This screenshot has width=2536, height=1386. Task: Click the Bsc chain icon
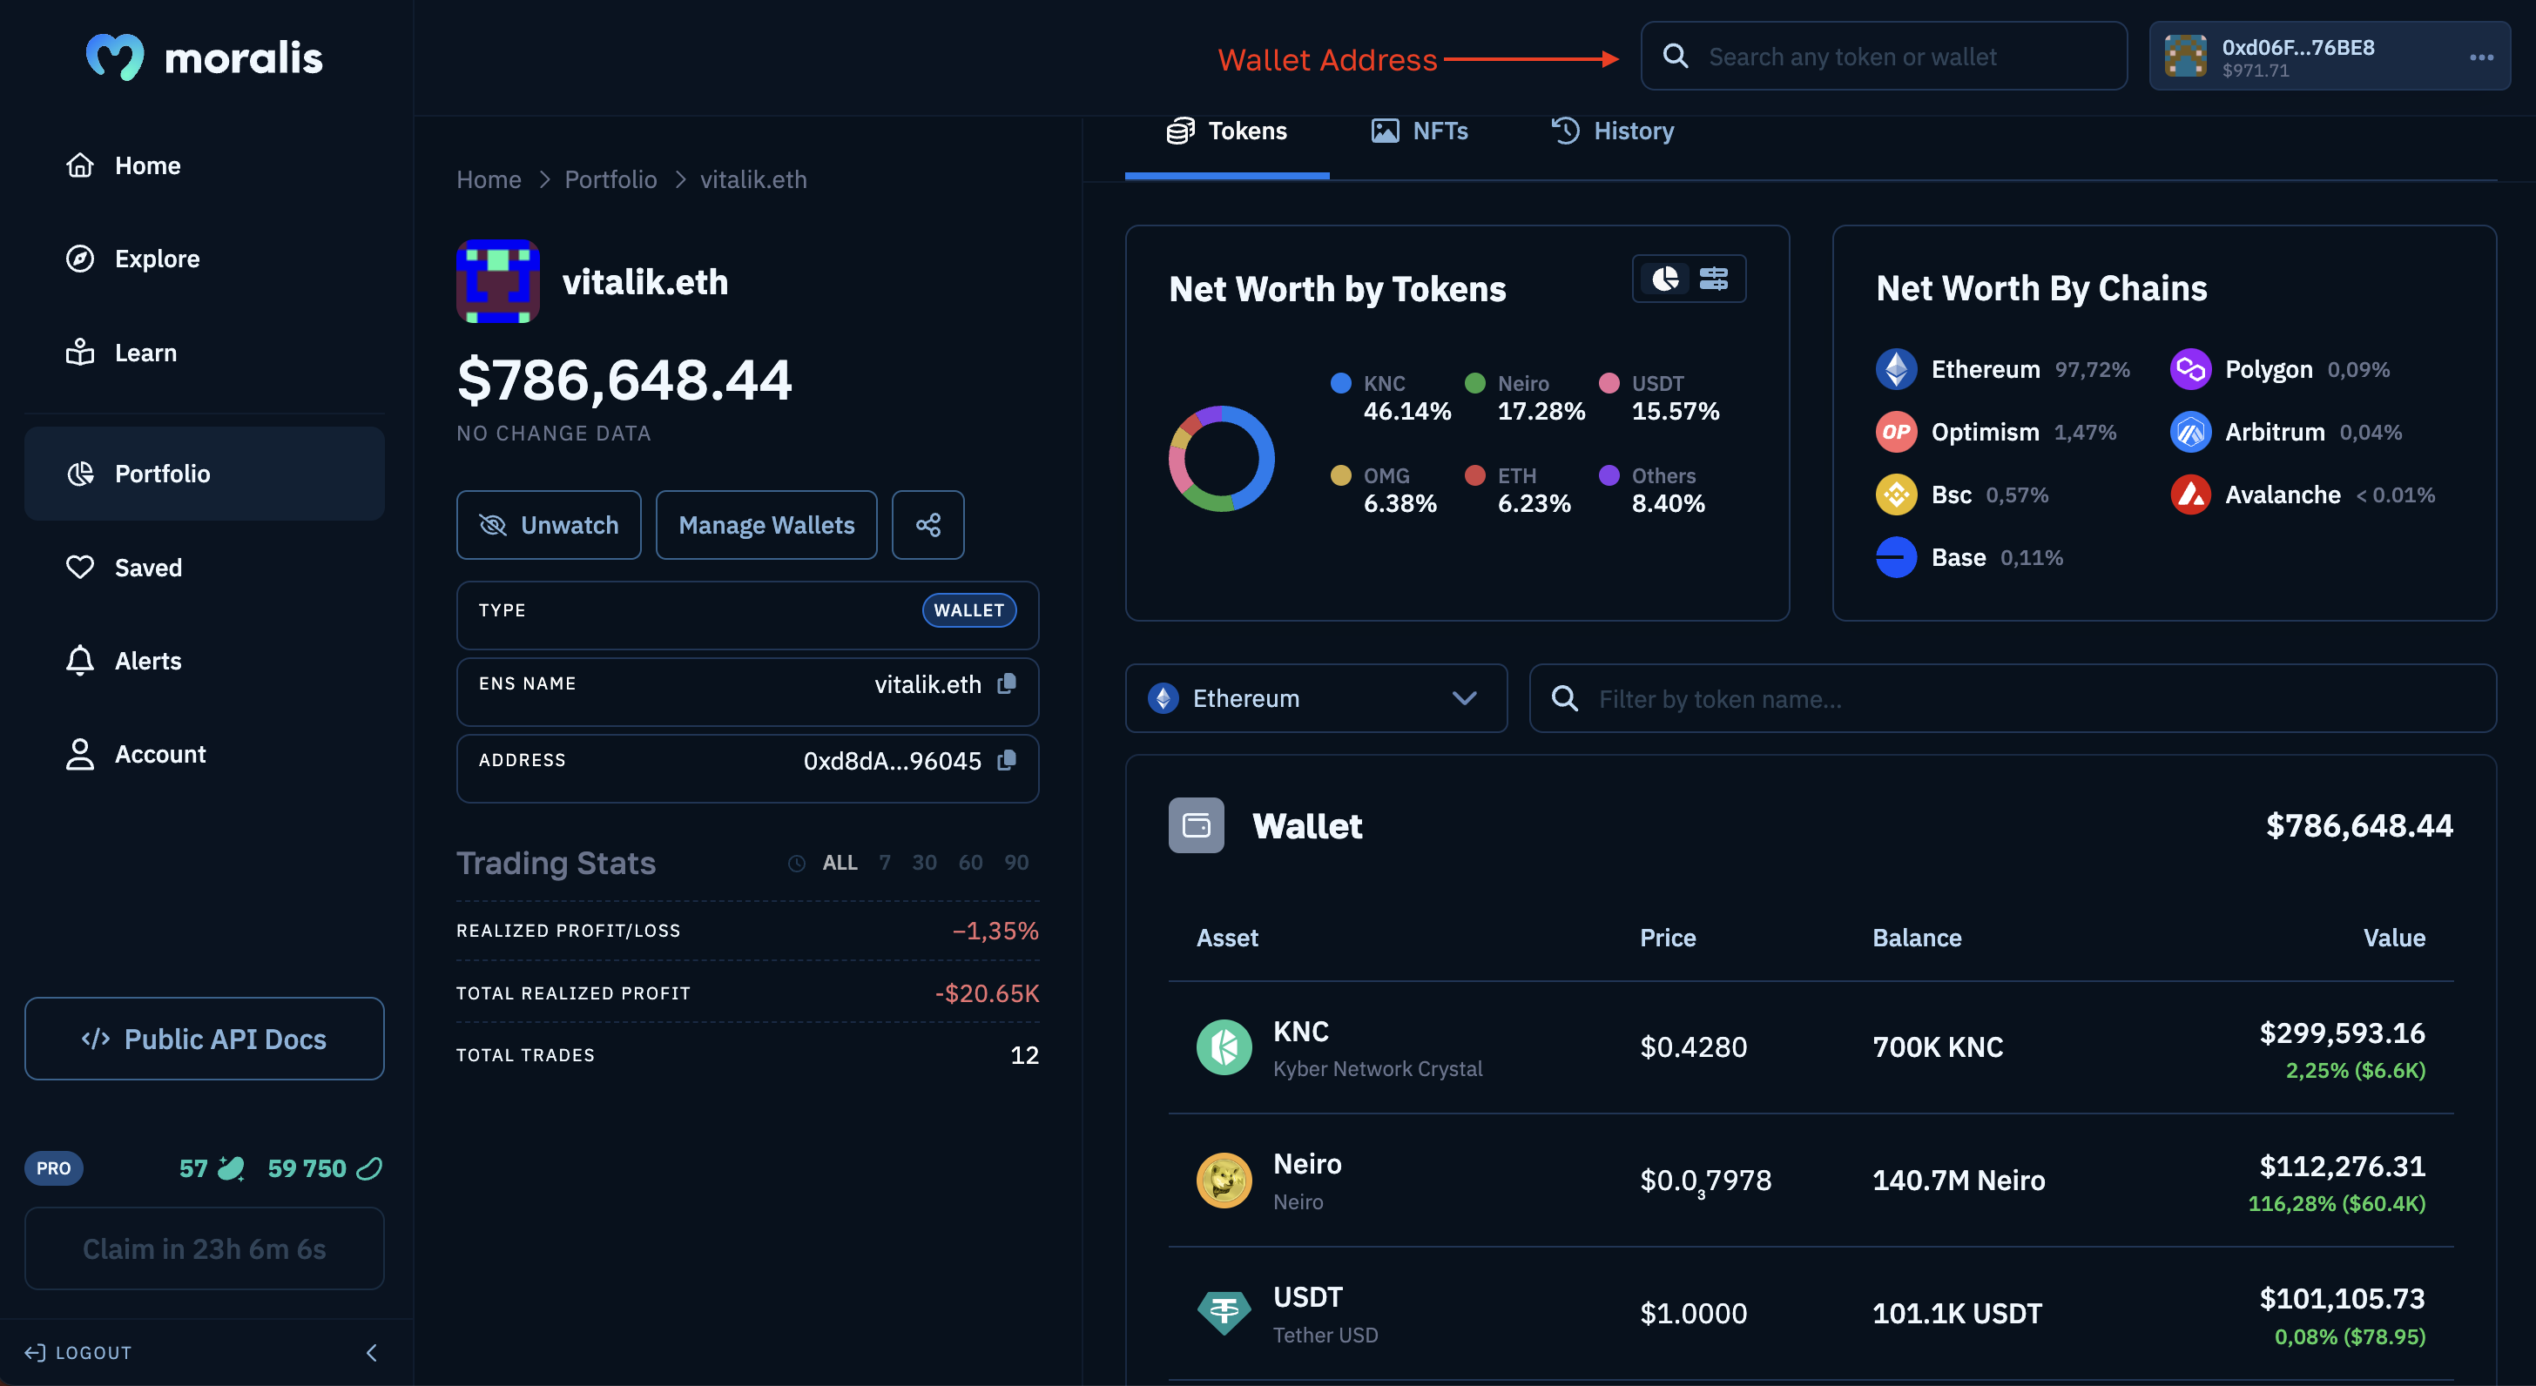1896,495
